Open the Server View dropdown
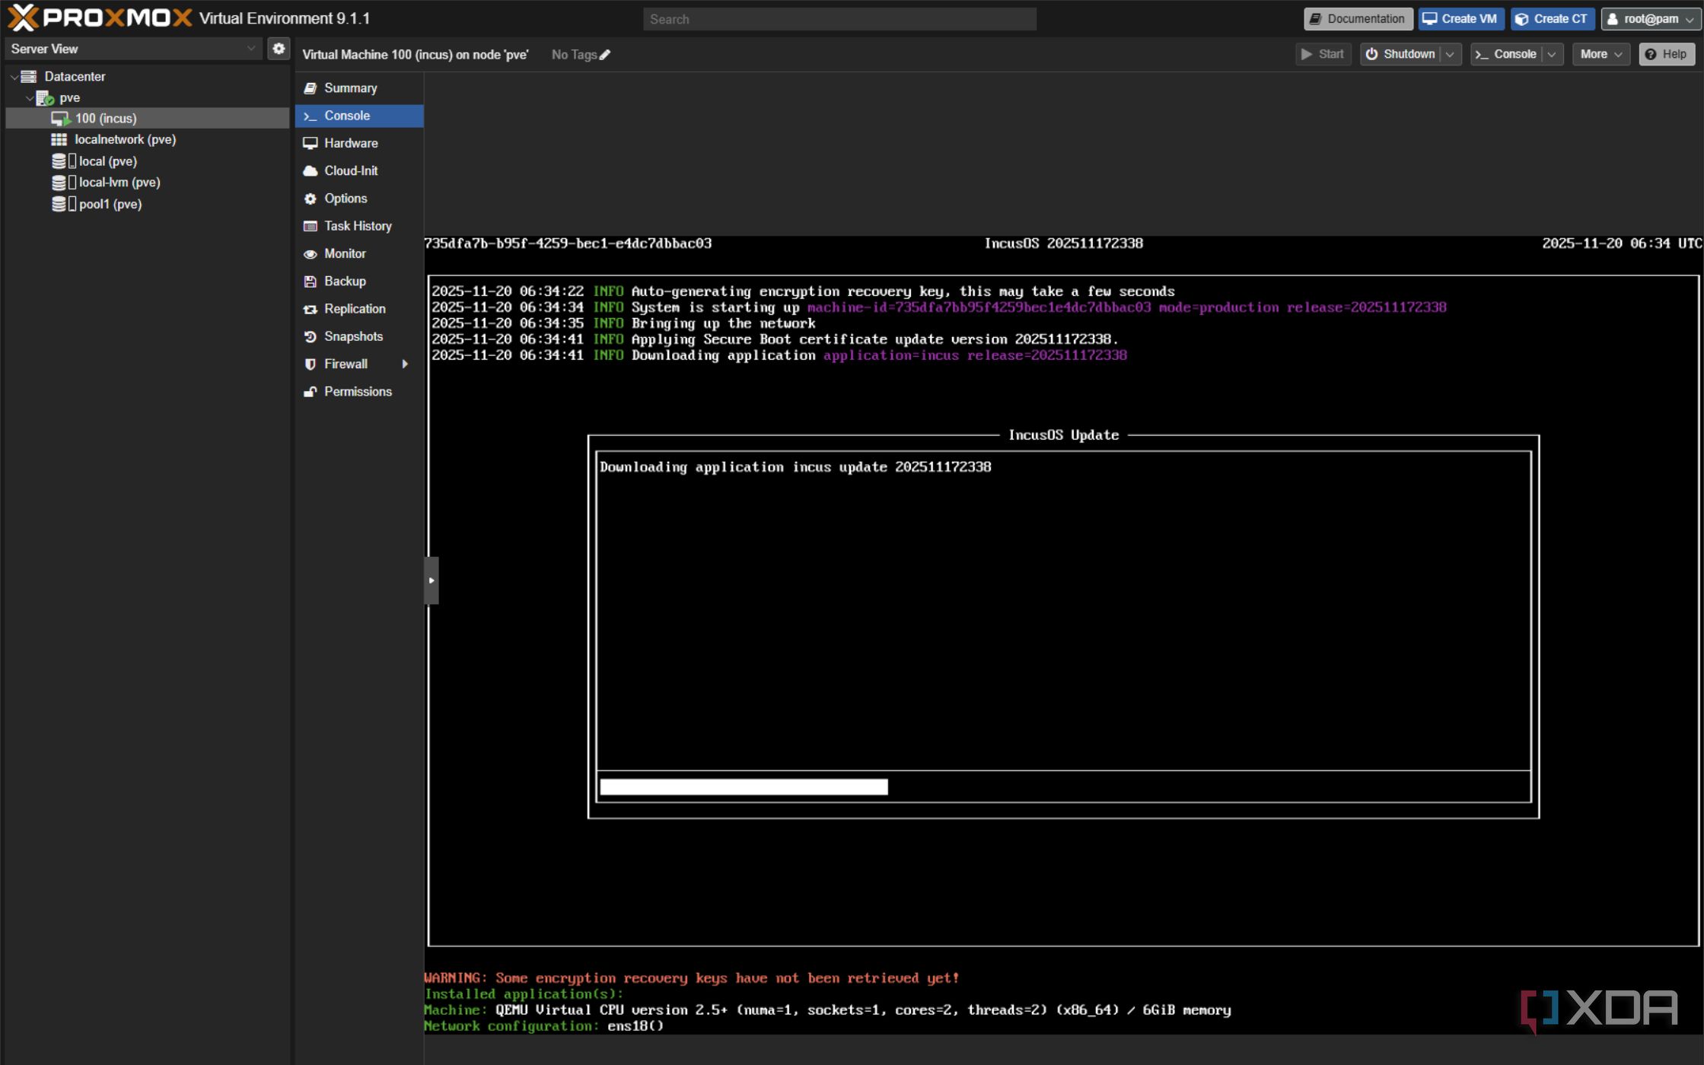This screenshot has height=1065, width=1704. coord(133,49)
